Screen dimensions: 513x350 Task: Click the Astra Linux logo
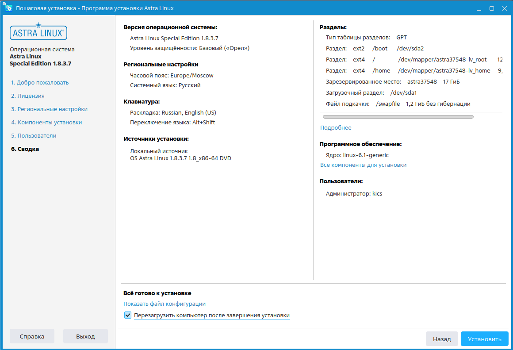point(38,32)
